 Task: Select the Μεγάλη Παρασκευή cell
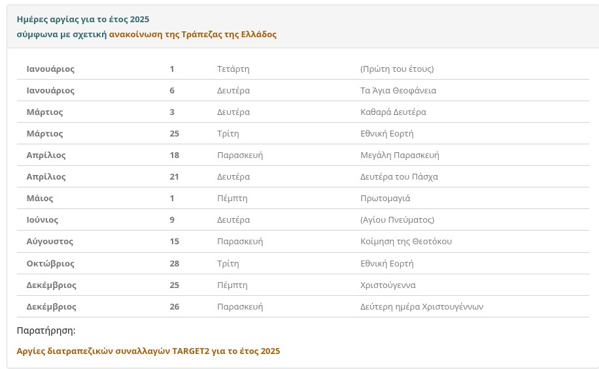(x=400, y=155)
